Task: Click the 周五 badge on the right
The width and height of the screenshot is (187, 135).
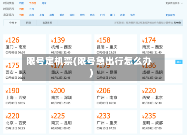Action: [179, 62]
